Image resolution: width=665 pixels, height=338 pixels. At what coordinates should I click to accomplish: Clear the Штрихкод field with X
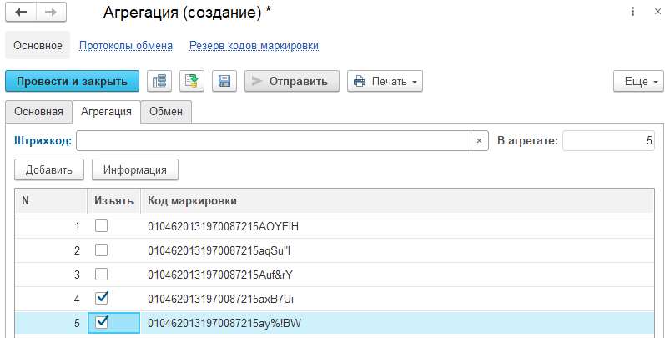(x=479, y=141)
